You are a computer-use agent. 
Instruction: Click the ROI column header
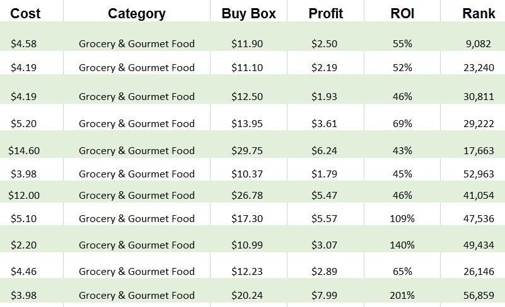pos(402,13)
